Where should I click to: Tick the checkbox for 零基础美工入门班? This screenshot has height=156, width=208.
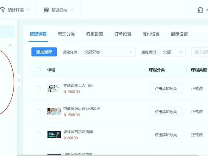pos(38,88)
